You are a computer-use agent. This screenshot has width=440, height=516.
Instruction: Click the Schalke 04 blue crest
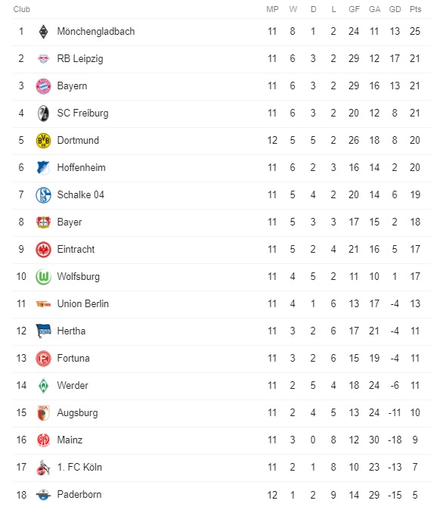click(x=43, y=194)
